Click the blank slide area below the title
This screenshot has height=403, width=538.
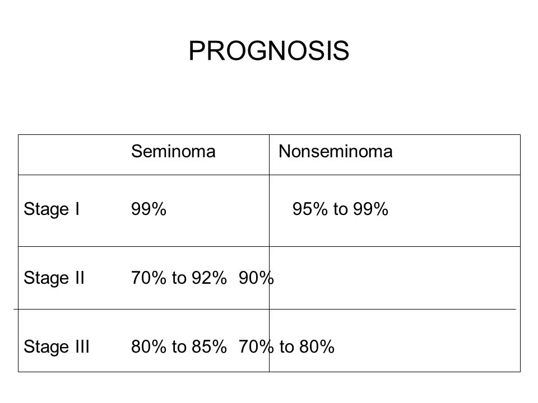coord(268,100)
